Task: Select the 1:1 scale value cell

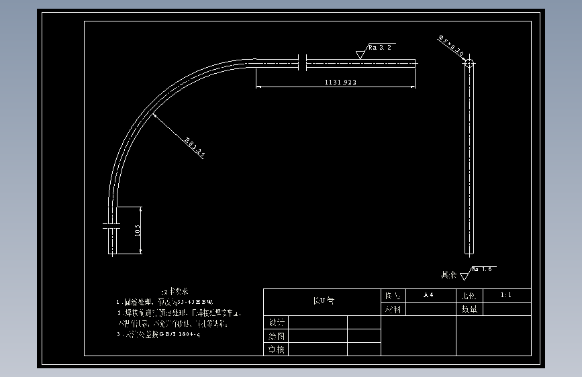Action: point(507,295)
